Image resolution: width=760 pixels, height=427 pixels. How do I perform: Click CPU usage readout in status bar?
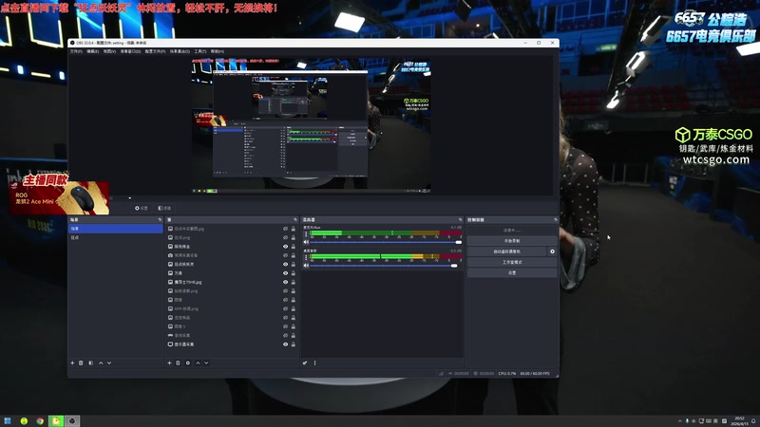pos(507,373)
